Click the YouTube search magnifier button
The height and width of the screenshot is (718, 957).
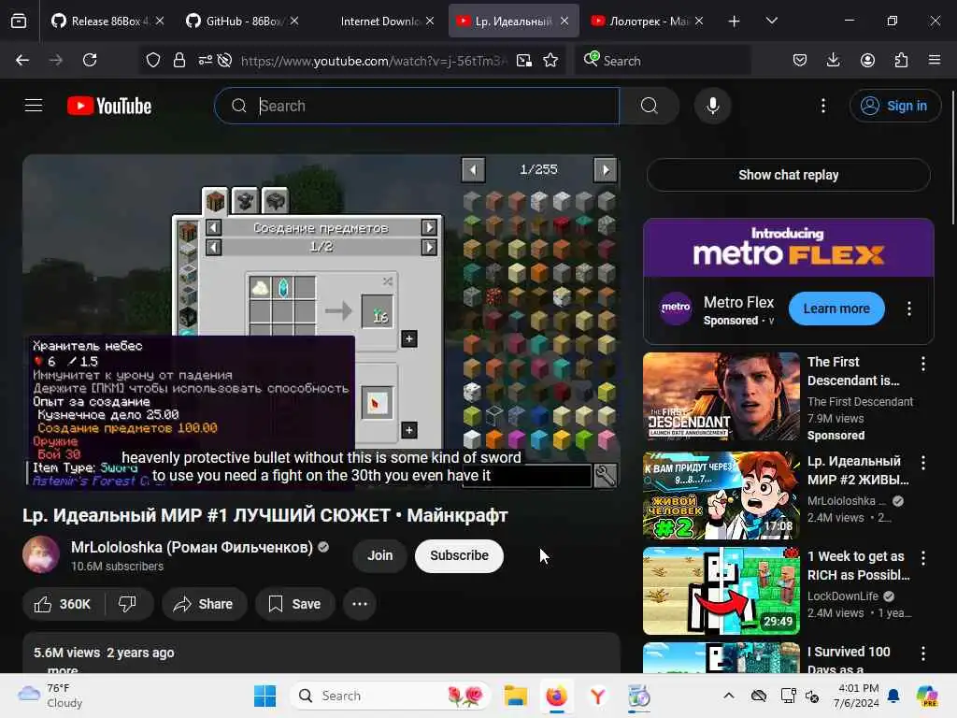click(649, 106)
